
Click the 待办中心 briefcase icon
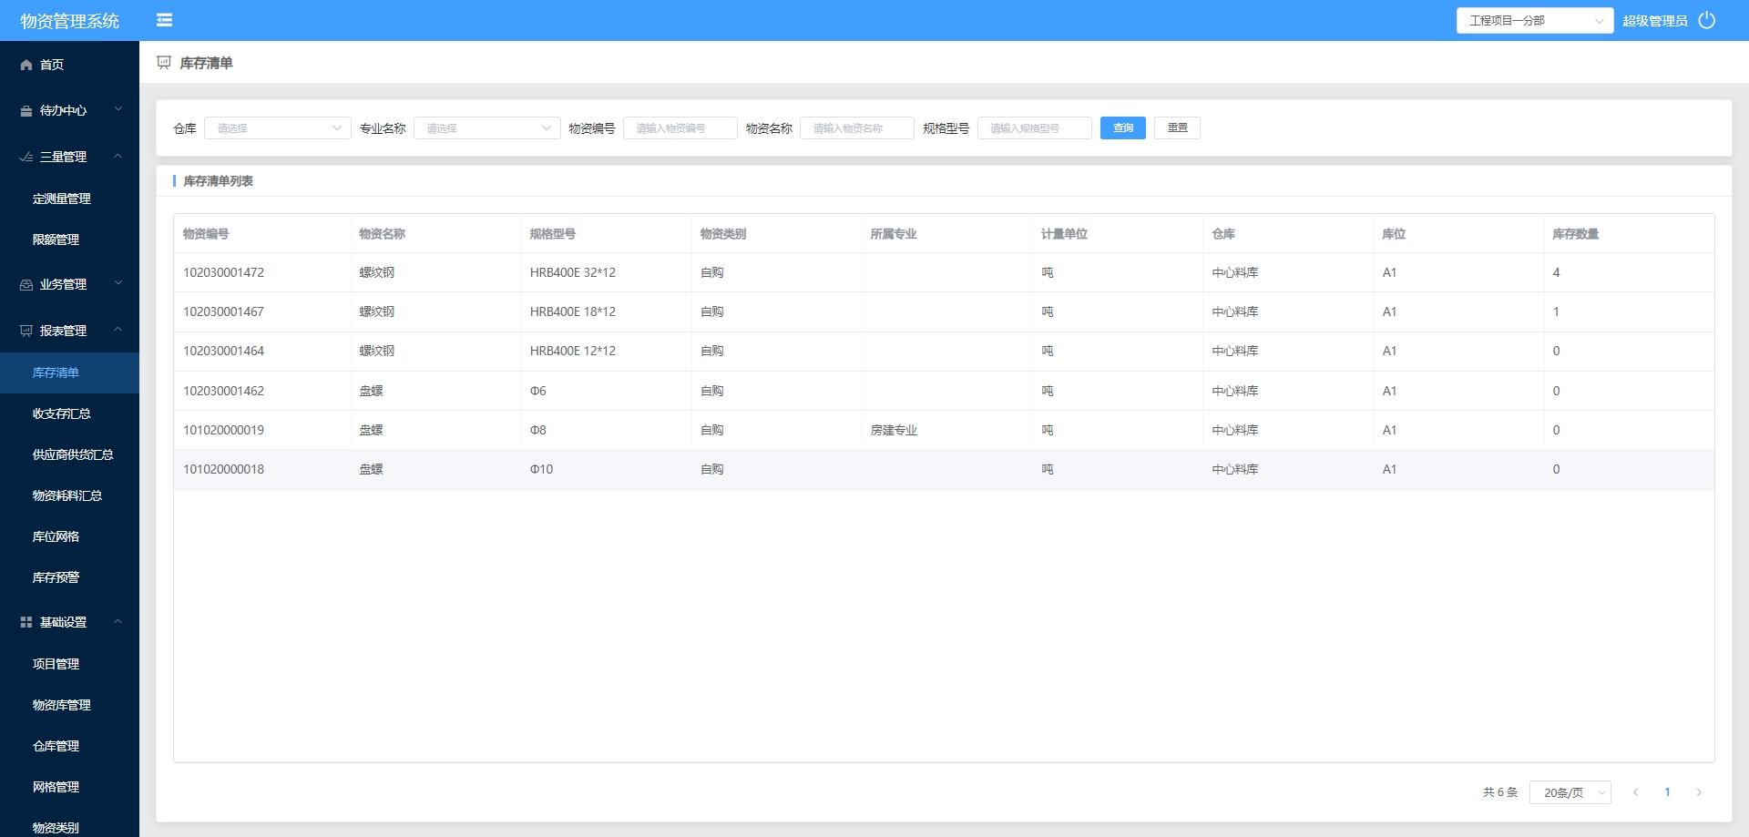[26, 110]
